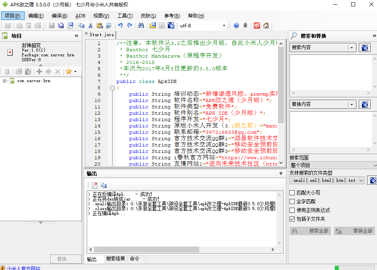Click the grey X delete icon in project toolbar

tap(57, 71)
